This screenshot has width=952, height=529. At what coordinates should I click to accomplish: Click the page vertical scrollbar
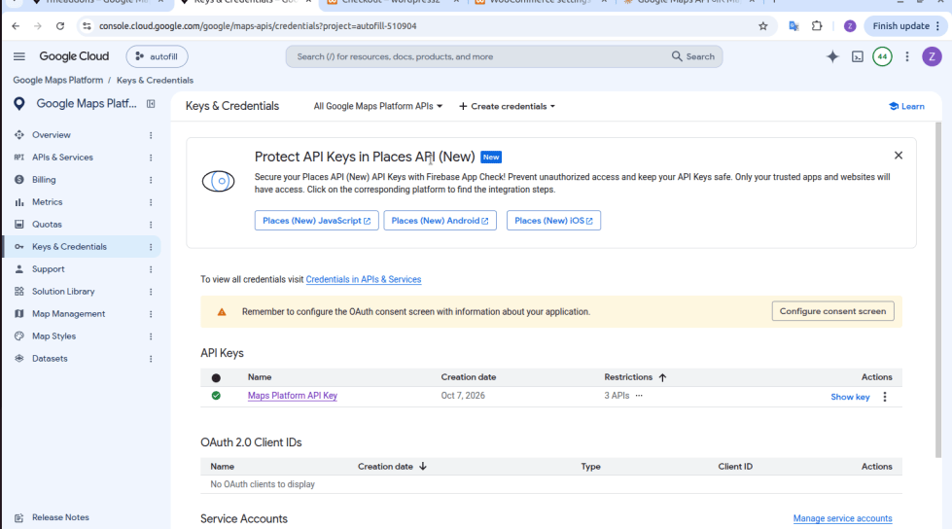(938, 290)
